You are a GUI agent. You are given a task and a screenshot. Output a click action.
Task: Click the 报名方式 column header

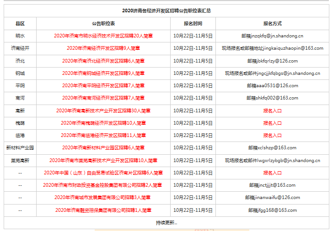point(272,24)
